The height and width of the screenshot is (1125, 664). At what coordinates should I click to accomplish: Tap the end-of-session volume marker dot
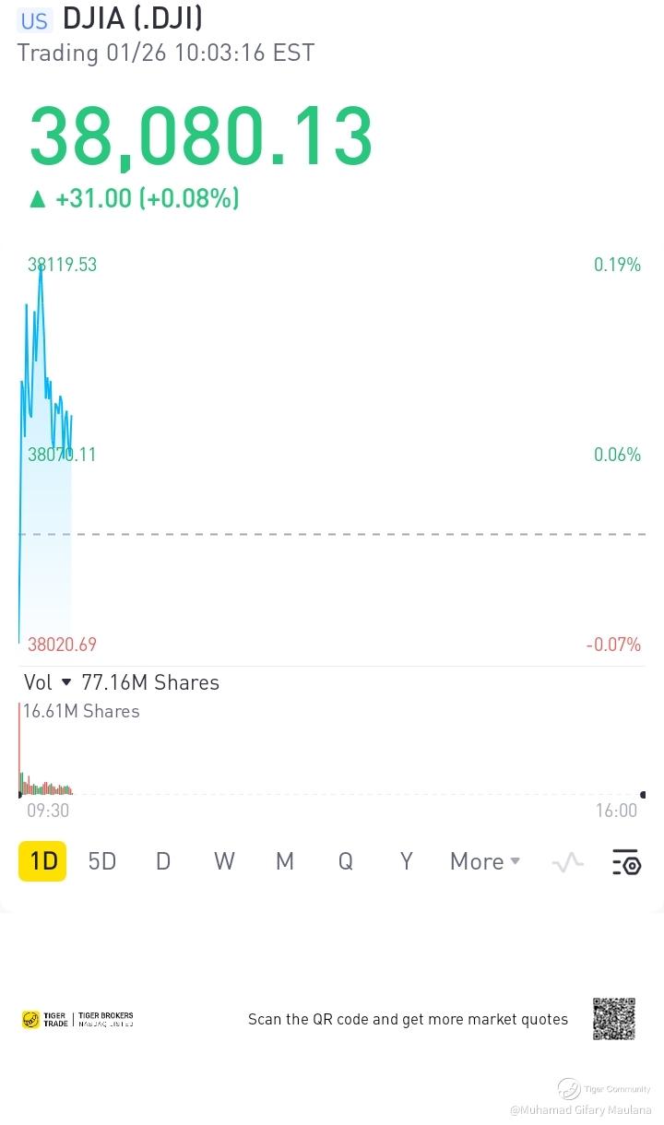(x=643, y=794)
